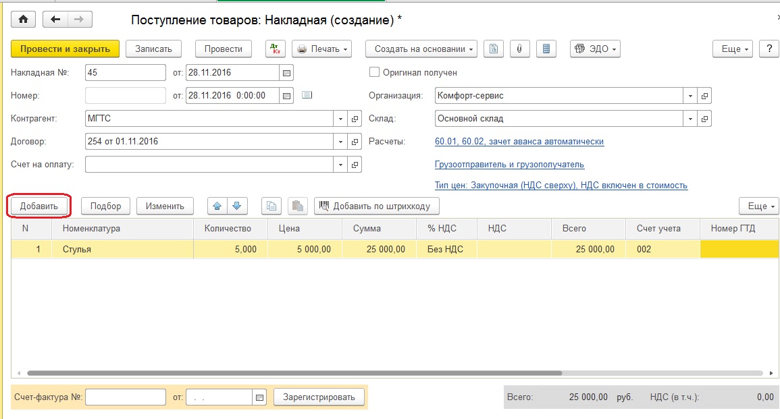Open Тип цен: Закупочная link
Viewport: 780px width, 419px height.
561,186
